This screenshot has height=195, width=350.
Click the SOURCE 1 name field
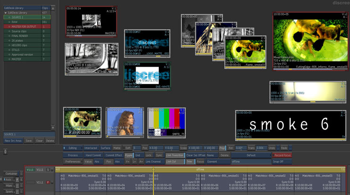pyautogui.click(x=29, y=134)
